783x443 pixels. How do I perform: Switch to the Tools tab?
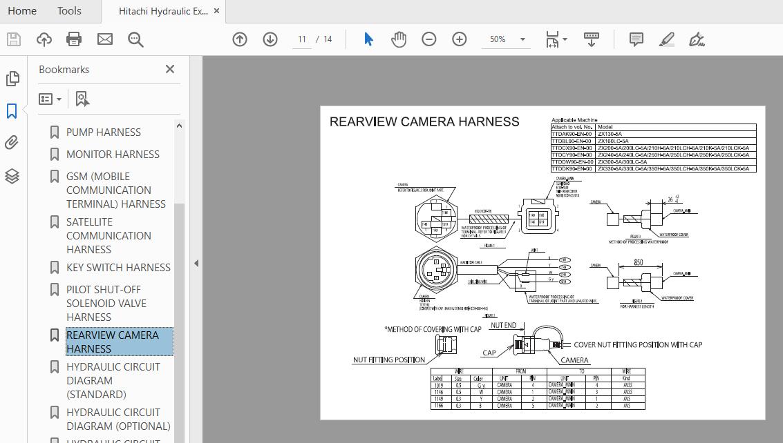(x=69, y=11)
